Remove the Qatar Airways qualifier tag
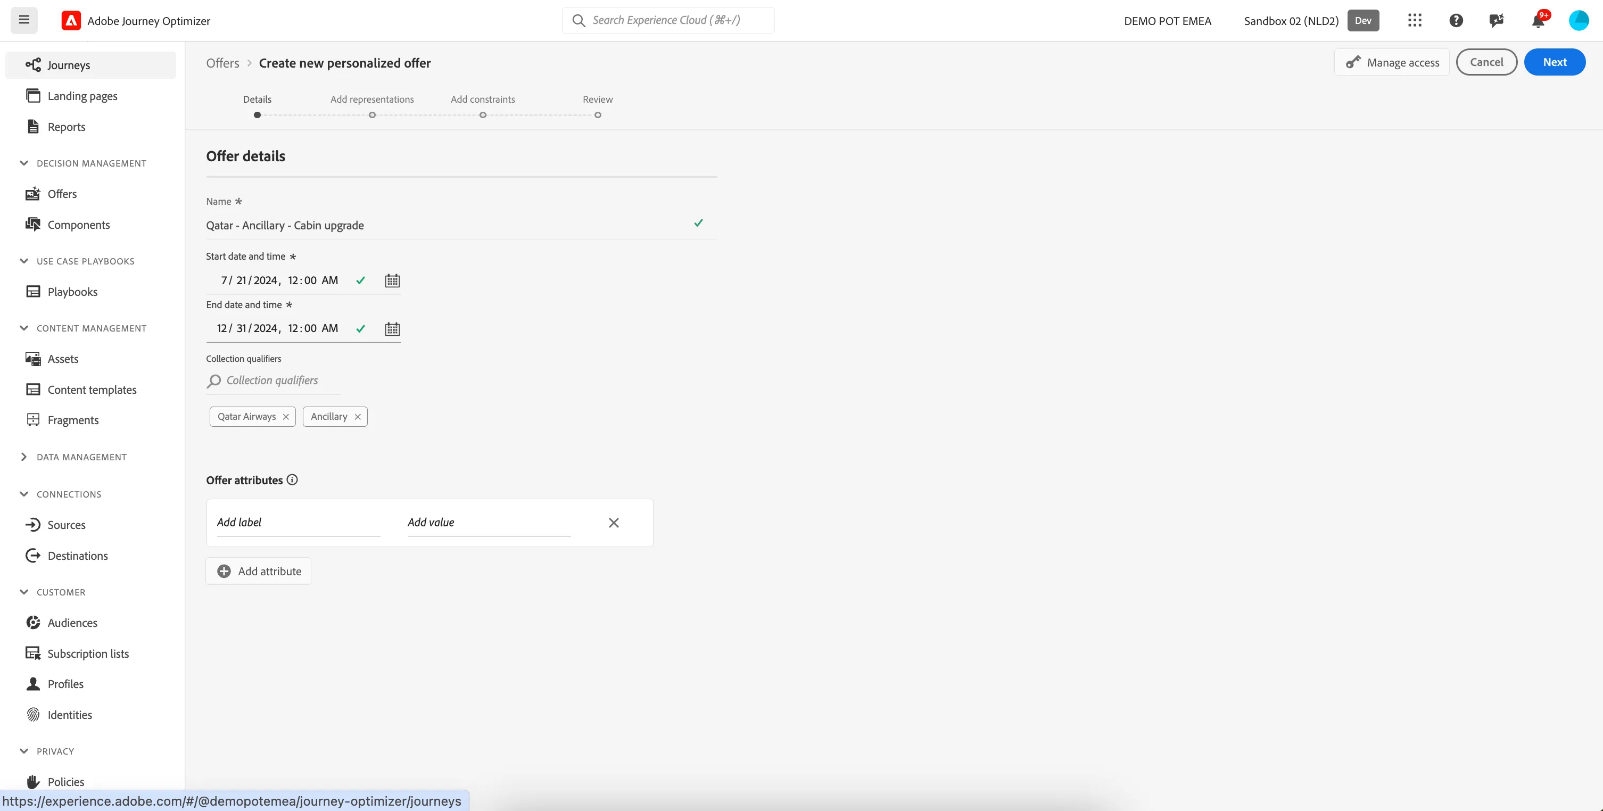 (x=286, y=417)
